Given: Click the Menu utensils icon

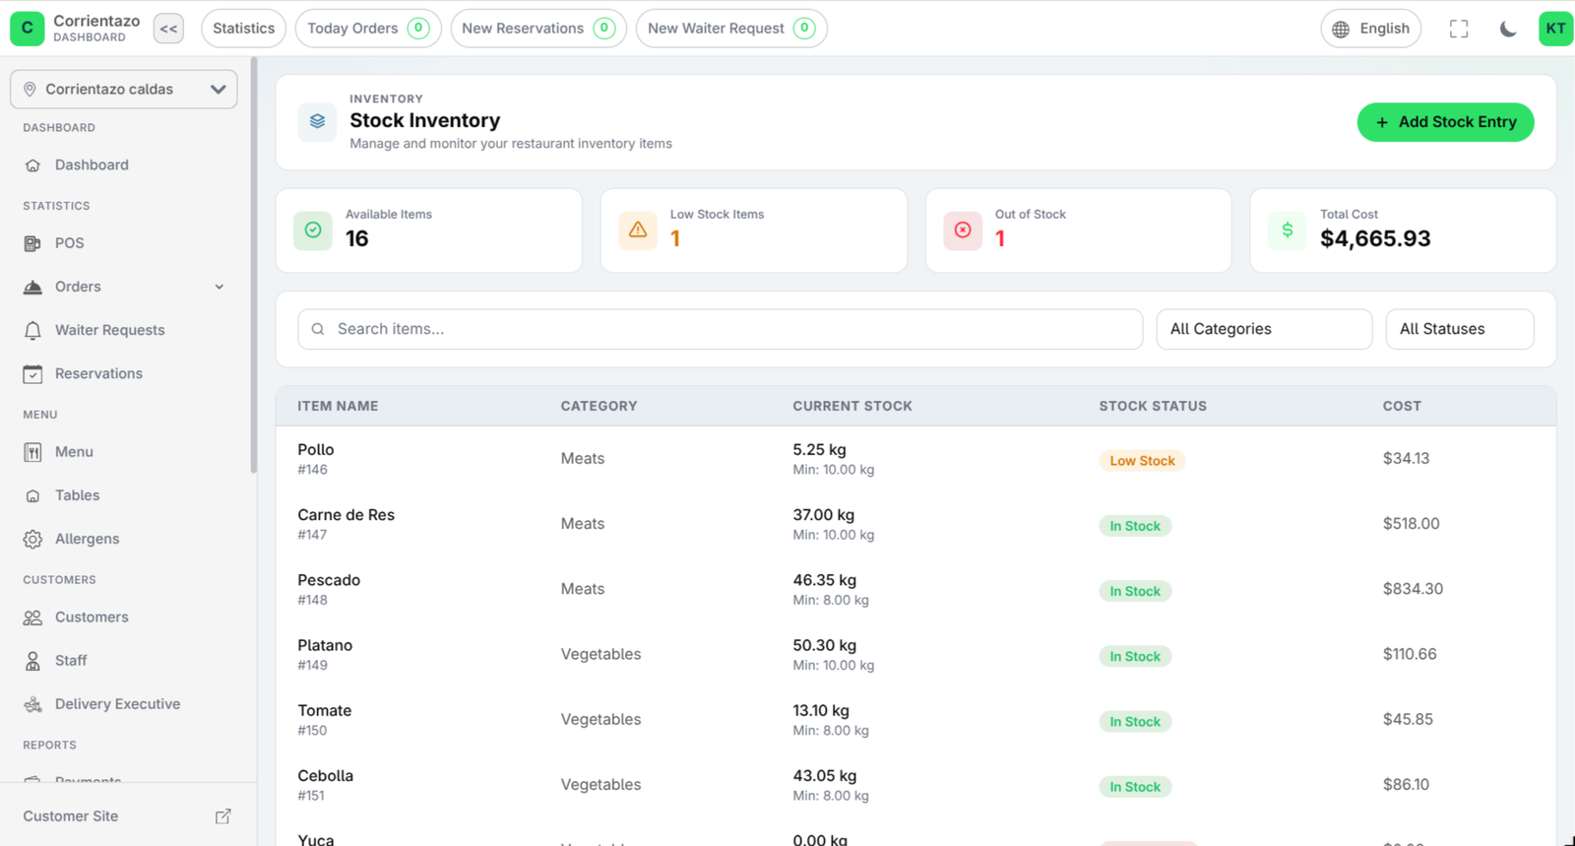Looking at the screenshot, I should tap(32, 452).
